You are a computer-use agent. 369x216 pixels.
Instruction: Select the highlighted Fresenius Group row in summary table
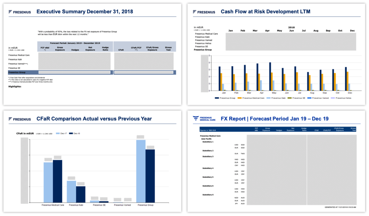[92, 72]
